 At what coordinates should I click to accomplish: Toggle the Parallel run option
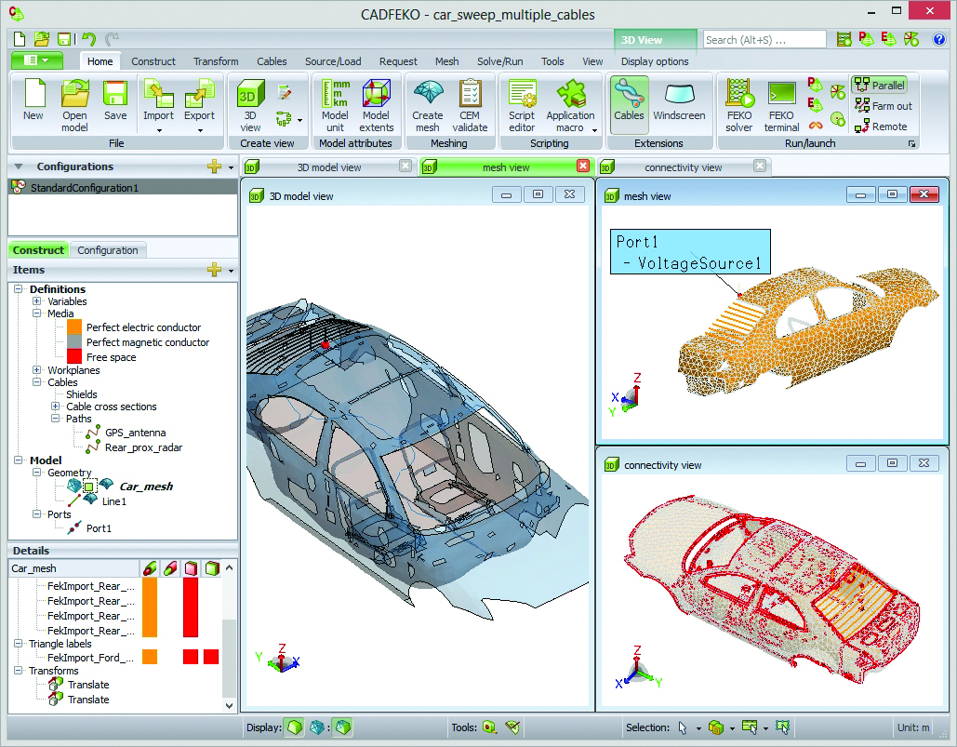(x=879, y=86)
